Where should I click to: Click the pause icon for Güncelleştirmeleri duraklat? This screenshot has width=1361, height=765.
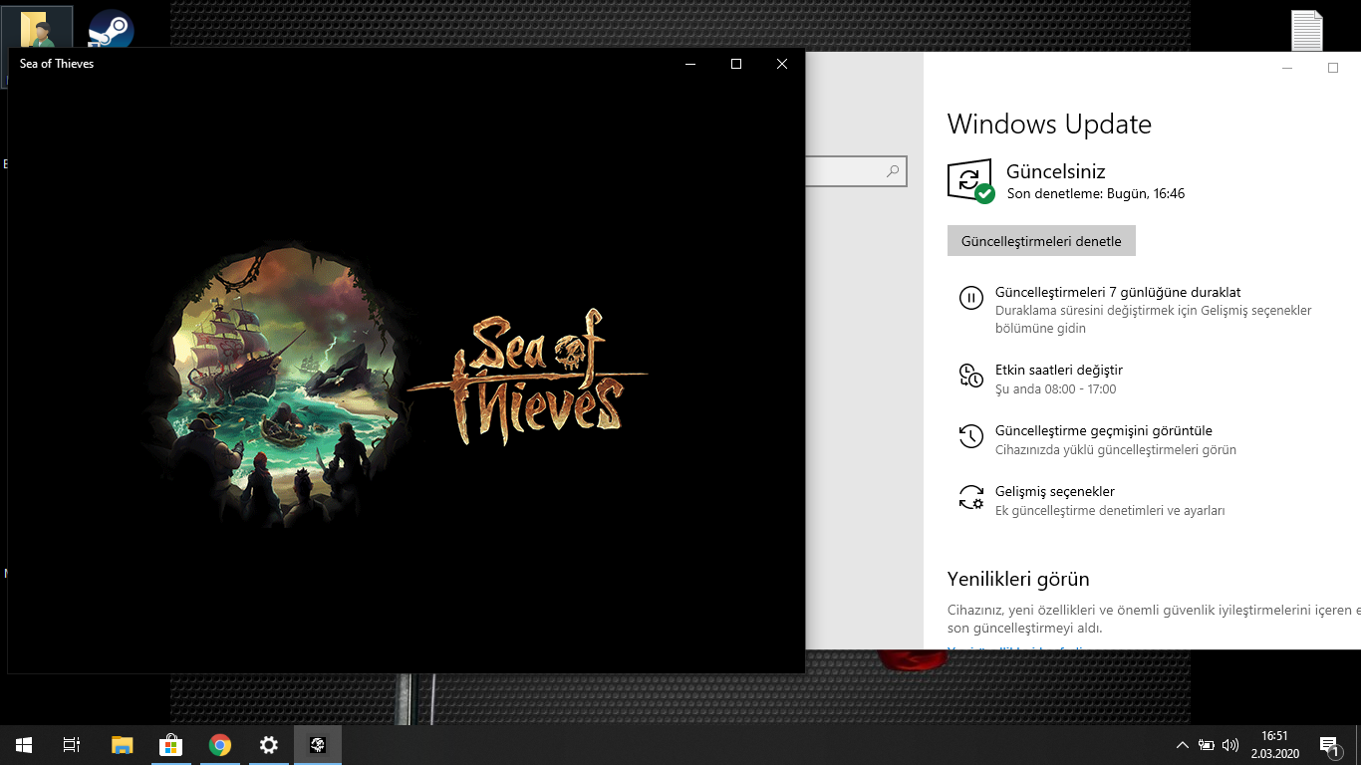(970, 298)
